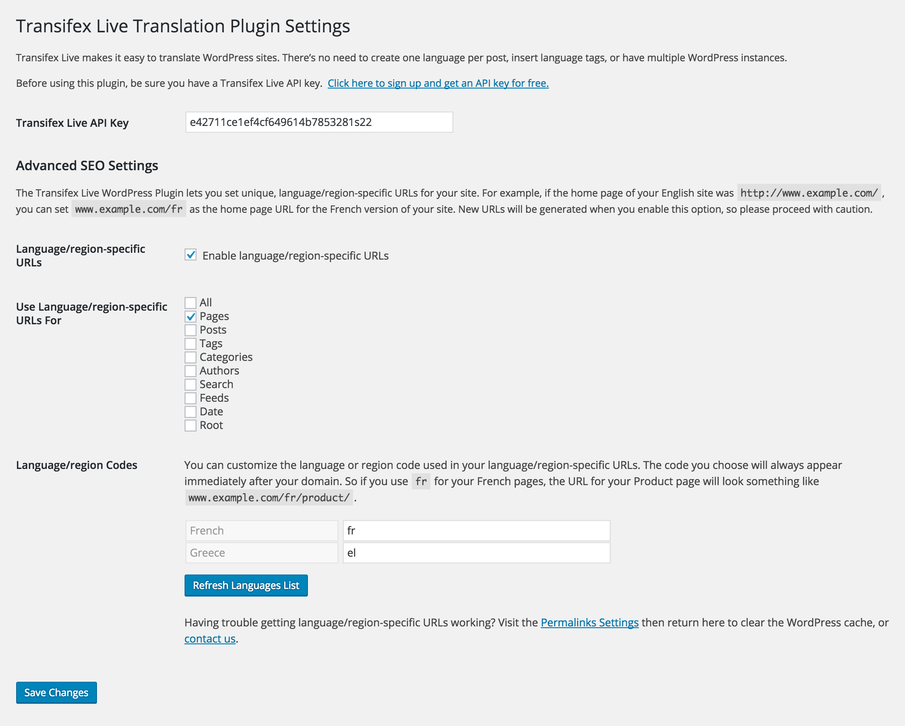Screen dimensions: 905x726
Task: Click the API key field to edit it
Action: pyautogui.click(x=318, y=121)
